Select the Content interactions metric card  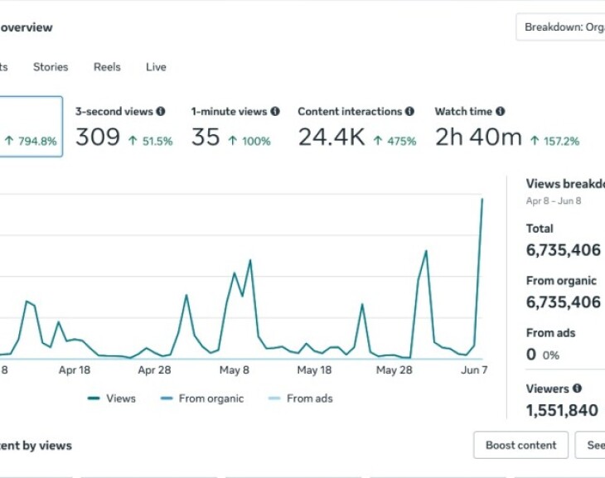357,127
